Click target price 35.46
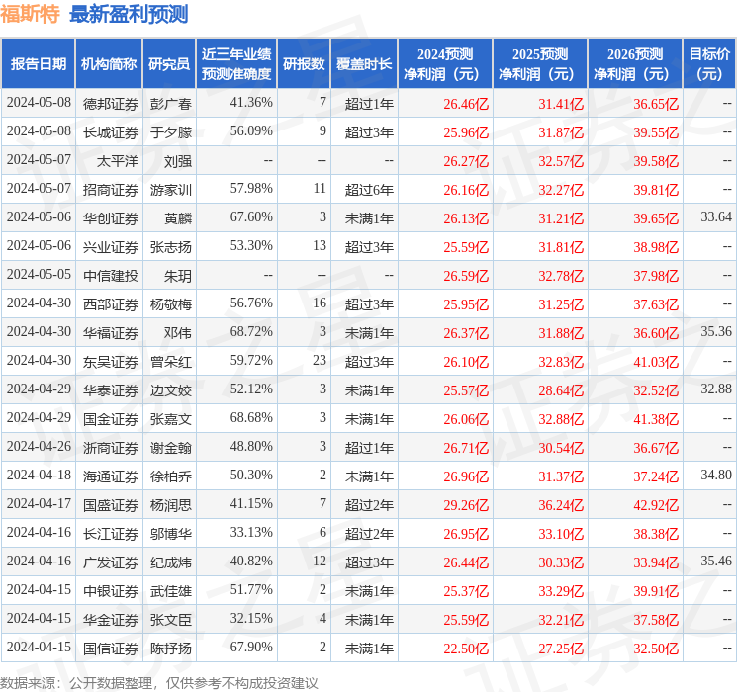This screenshot has height=692, width=737. tap(716, 561)
